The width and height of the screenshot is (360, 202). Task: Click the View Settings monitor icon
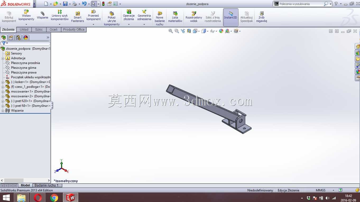[236, 31]
